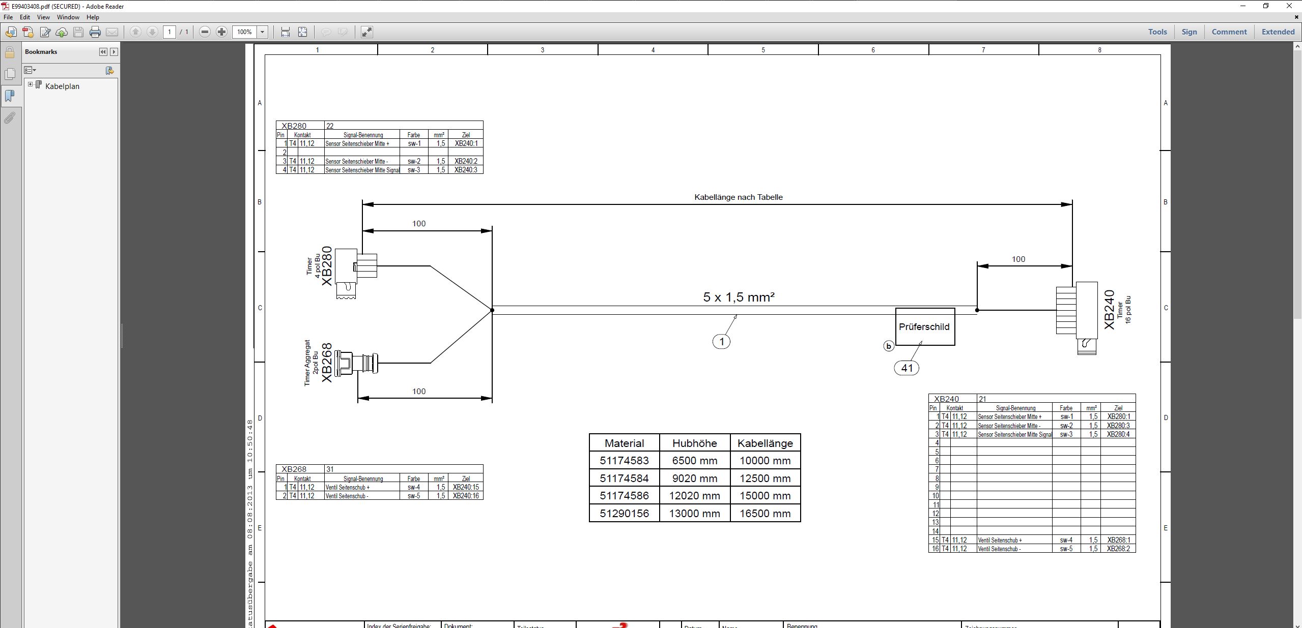Click the add sticky note icon
1302x628 pixels.
(x=326, y=32)
